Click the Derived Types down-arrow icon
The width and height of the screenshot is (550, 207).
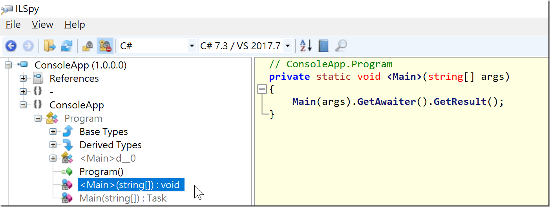point(68,145)
